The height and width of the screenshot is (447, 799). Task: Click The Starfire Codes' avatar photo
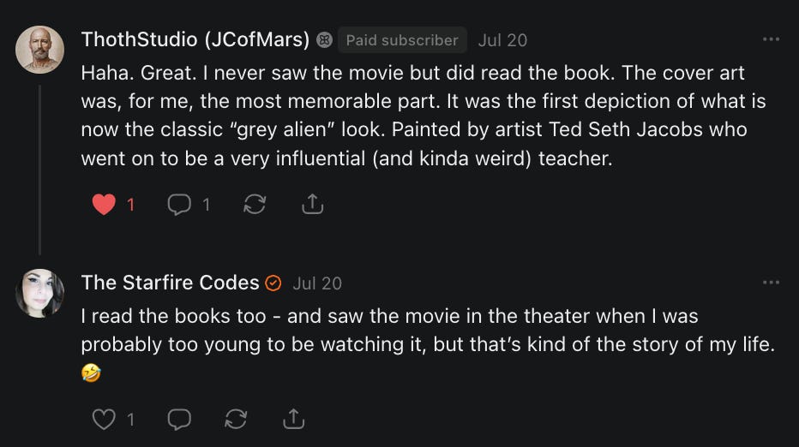pos(40,293)
